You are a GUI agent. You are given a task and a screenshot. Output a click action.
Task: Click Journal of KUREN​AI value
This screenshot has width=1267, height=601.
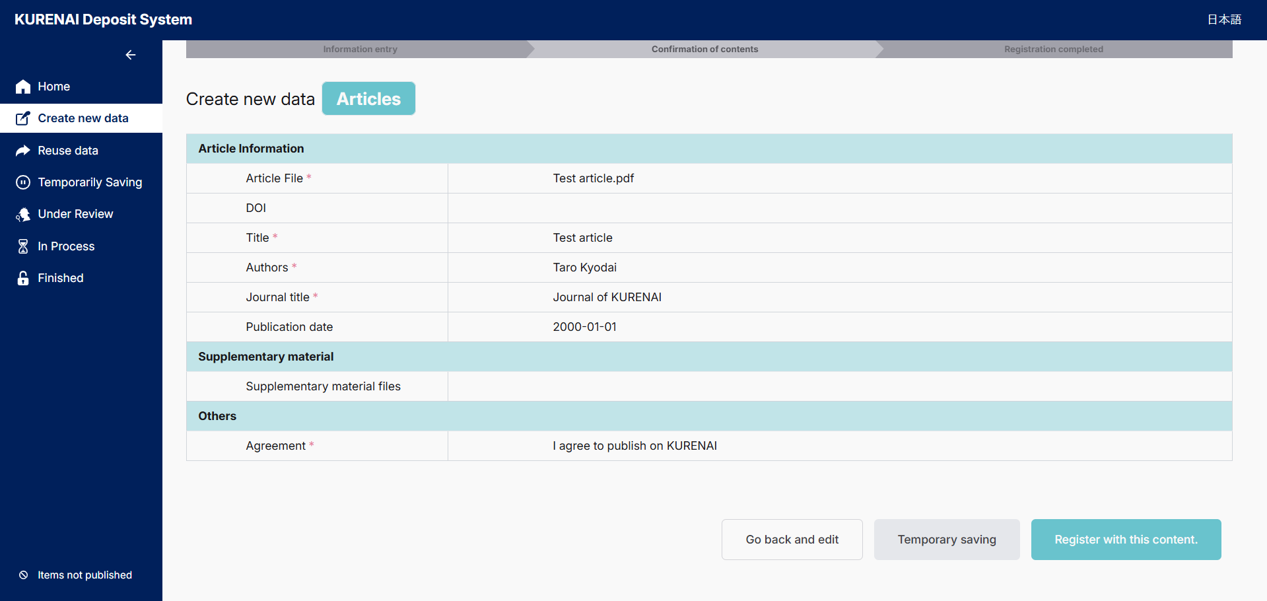[607, 297]
